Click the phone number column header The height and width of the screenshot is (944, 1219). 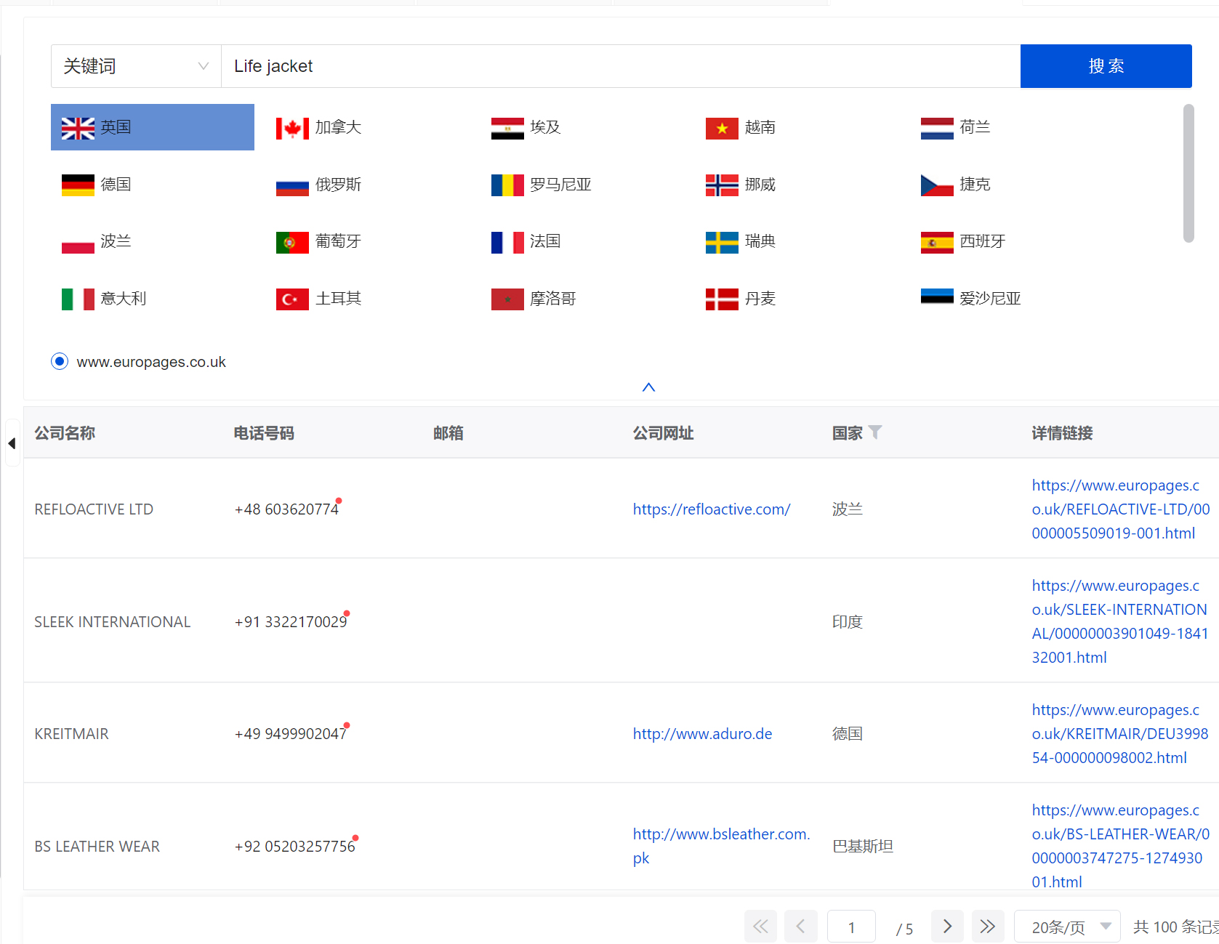click(263, 433)
